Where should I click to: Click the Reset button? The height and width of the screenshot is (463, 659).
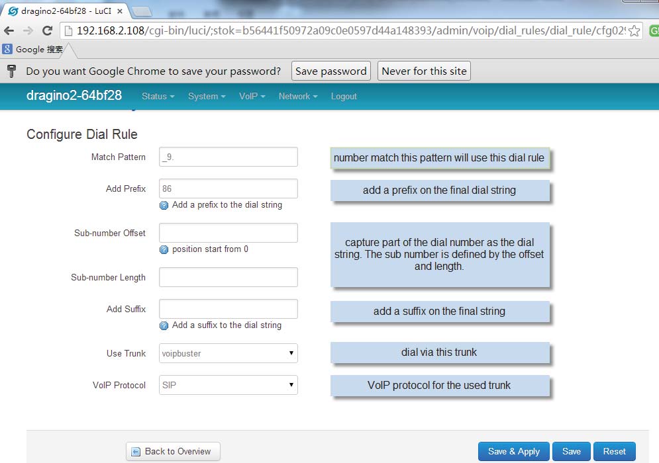[x=615, y=451]
